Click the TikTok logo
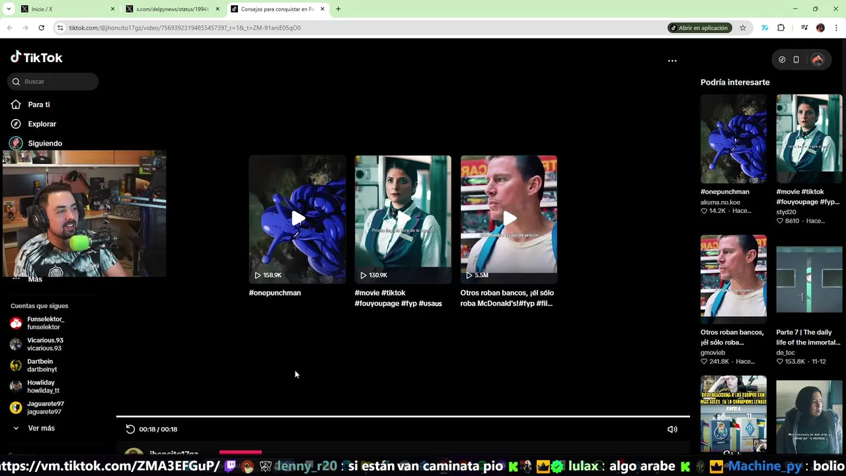Image resolution: width=846 pixels, height=476 pixels. [x=36, y=58]
